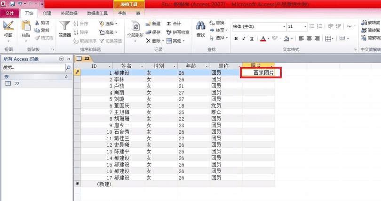Viewport: 381px width, 201px height.
Task: Switch to the 创建 (Create) ribbon tab
Action: (x=47, y=13)
